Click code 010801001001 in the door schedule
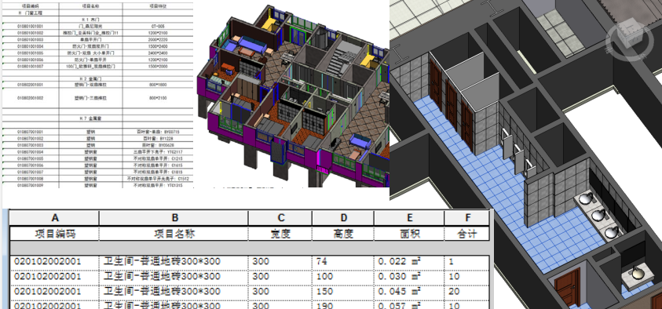 pos(31,26)
